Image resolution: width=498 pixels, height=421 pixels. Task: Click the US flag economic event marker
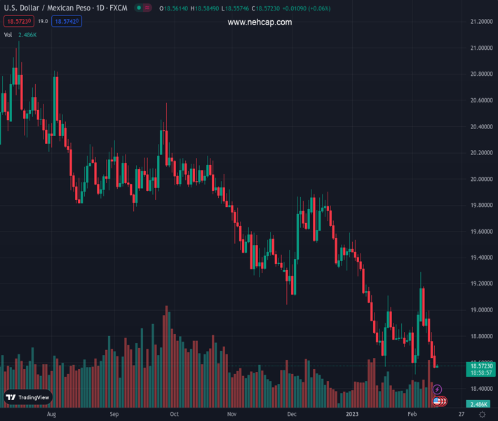pos(437,401)
